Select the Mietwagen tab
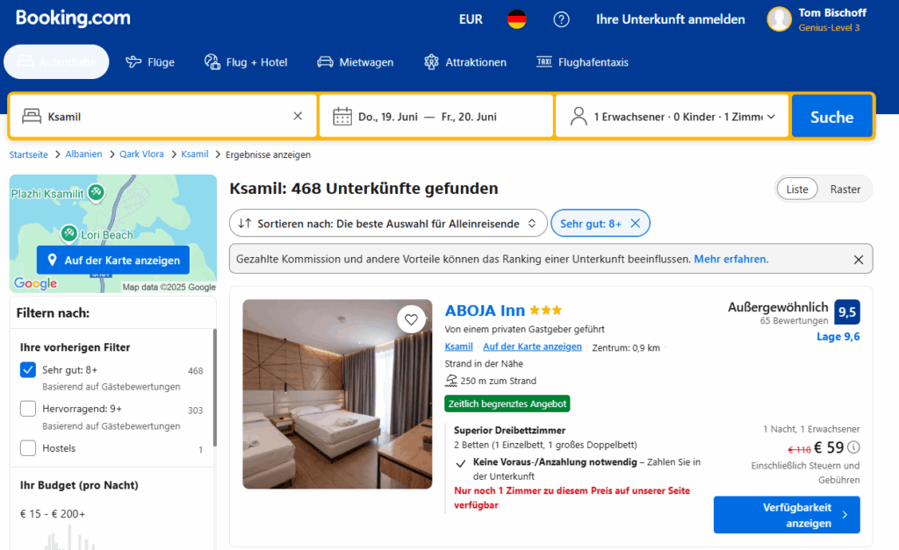Screen dimensions: 899x550 click(x=356, y=62)
